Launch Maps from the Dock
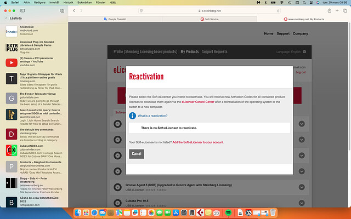This screenshot has width=351, height=219. [x=119, y=212]
